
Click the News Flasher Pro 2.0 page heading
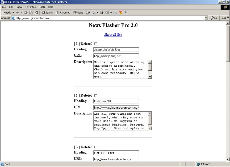[x=113, y=25]
